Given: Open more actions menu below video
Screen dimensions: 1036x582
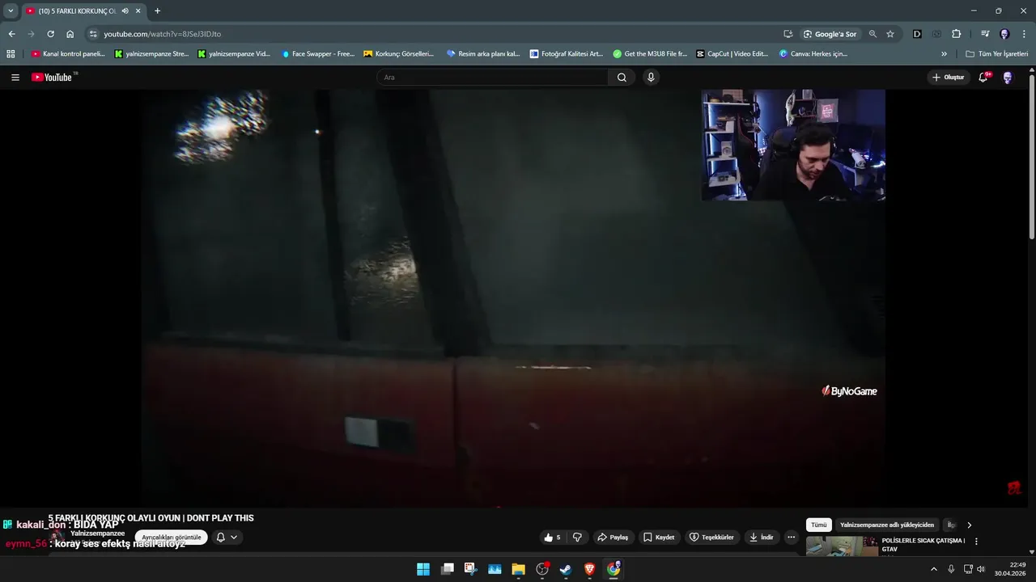Looking at the screenshot, I should (x=791, y=538).
